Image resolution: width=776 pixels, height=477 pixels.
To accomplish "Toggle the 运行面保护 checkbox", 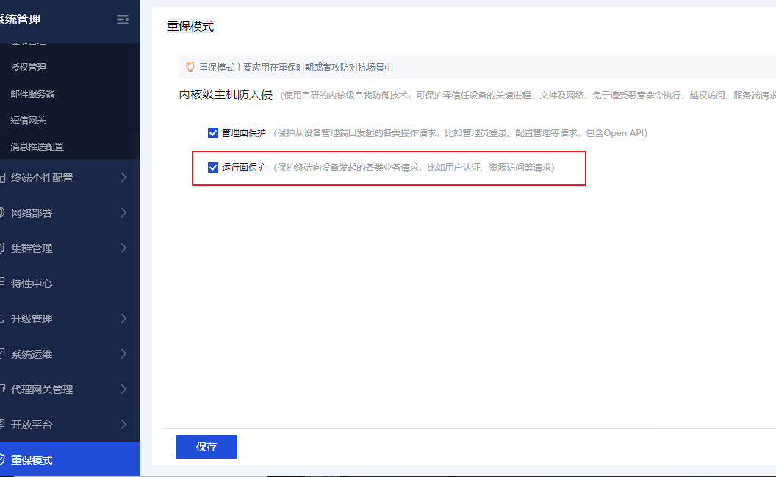I will click(213, 168).
